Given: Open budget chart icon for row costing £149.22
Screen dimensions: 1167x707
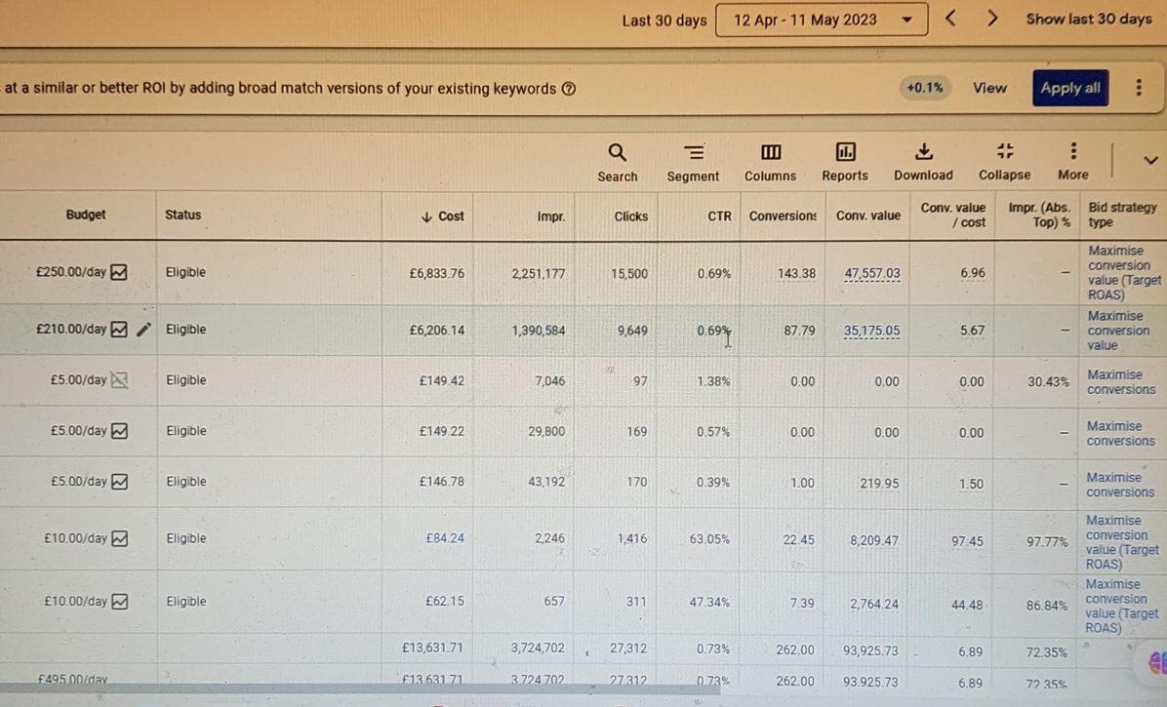Looking at the screenshot, I should point(119,430).
